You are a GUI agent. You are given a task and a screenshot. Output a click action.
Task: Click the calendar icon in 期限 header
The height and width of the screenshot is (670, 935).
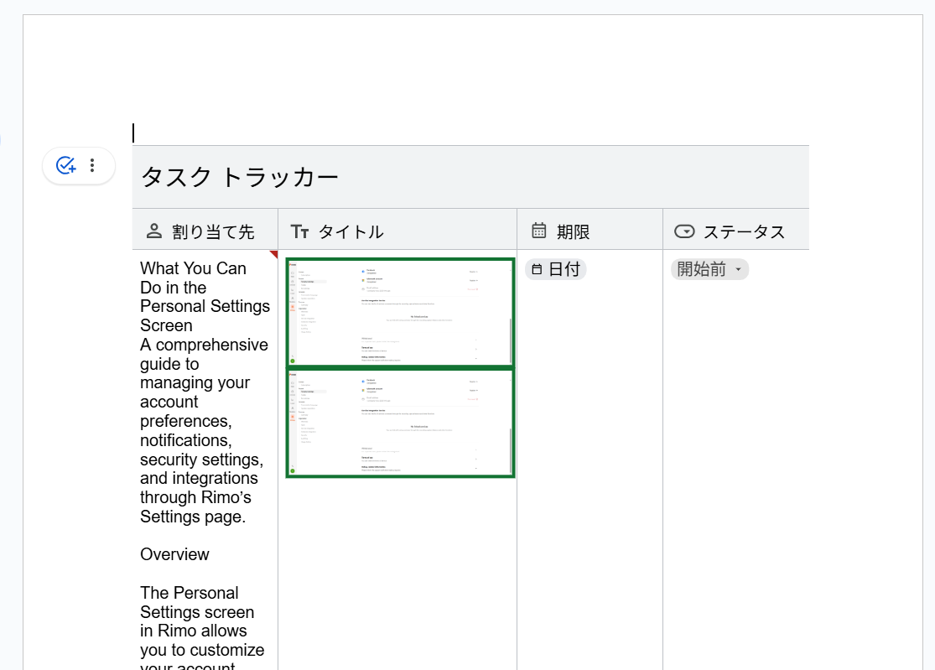point(539,231)
